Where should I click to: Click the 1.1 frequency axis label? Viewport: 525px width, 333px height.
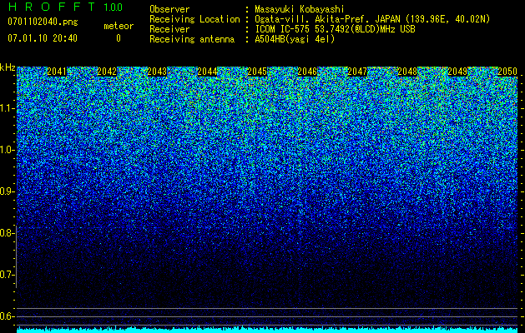7,108
